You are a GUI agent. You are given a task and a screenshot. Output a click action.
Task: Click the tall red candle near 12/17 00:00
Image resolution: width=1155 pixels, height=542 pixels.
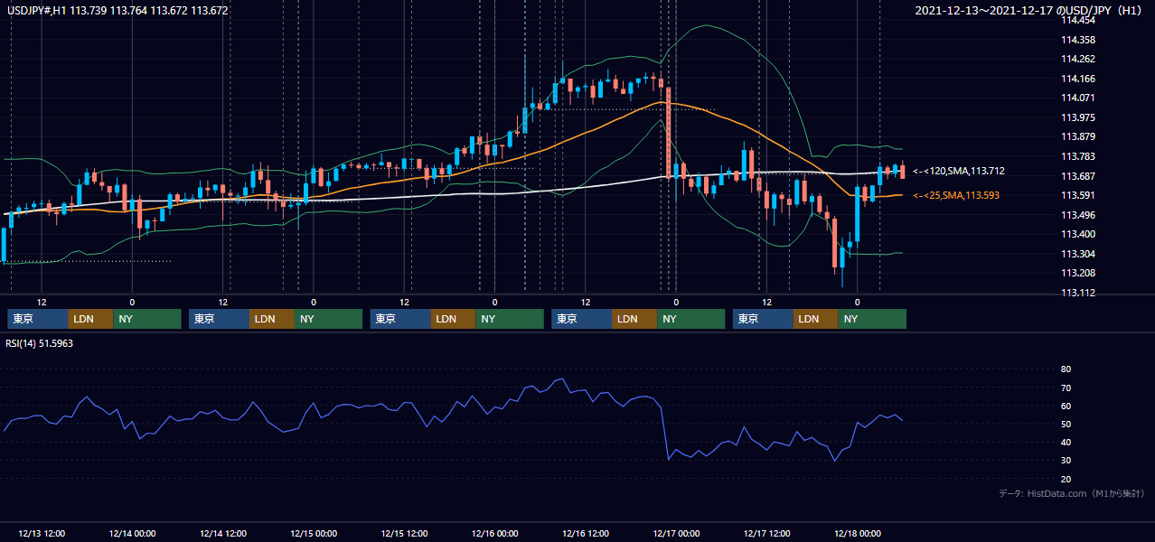click(668, 132)
